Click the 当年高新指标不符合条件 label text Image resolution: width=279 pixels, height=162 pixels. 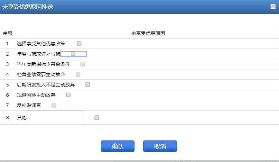point(43,64)
